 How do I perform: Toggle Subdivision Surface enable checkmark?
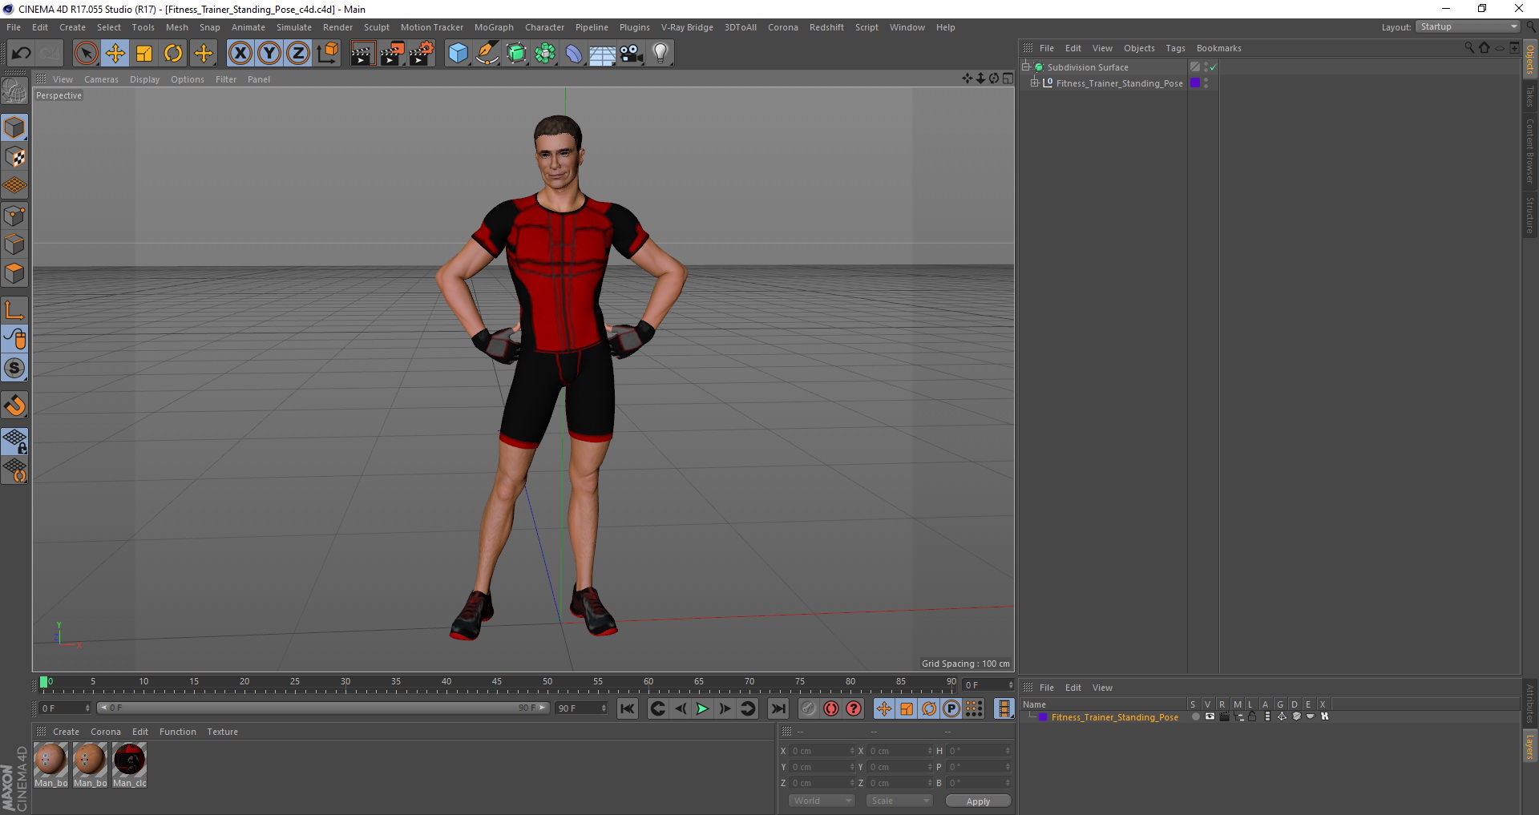(x=1213, y=67)
